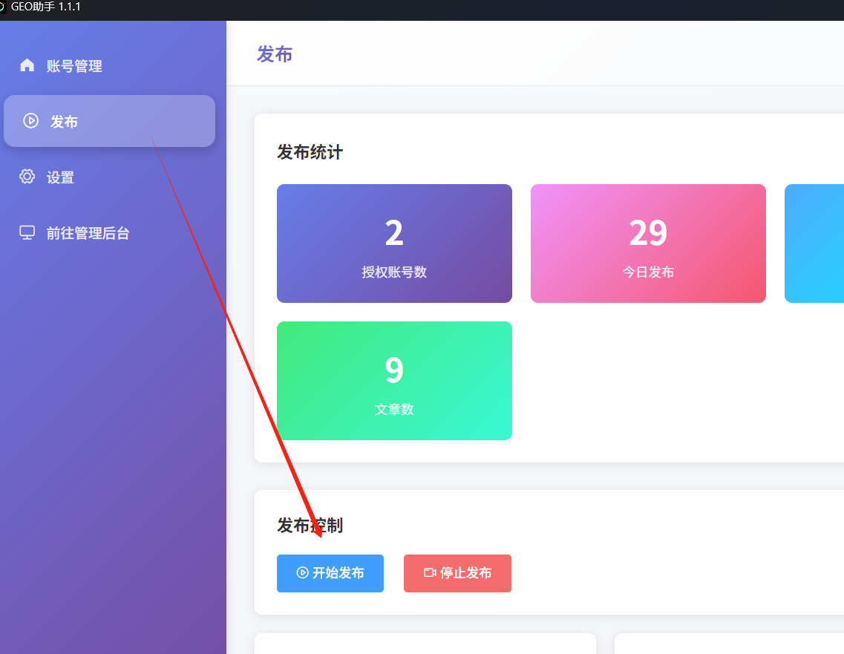Click the pink 今日发布 statistics card
This screenshot has height=654, width=844.
coord(648,243)
